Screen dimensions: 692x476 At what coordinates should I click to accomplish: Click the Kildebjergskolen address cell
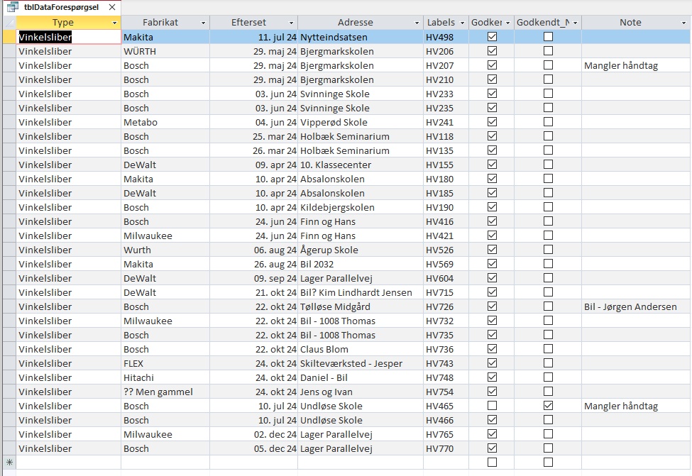361,207
